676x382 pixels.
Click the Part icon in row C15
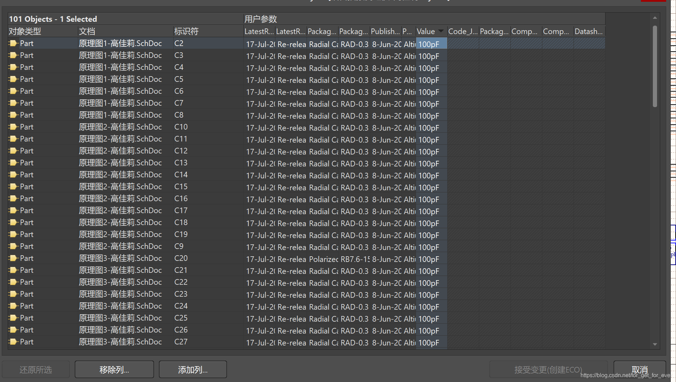13,187
